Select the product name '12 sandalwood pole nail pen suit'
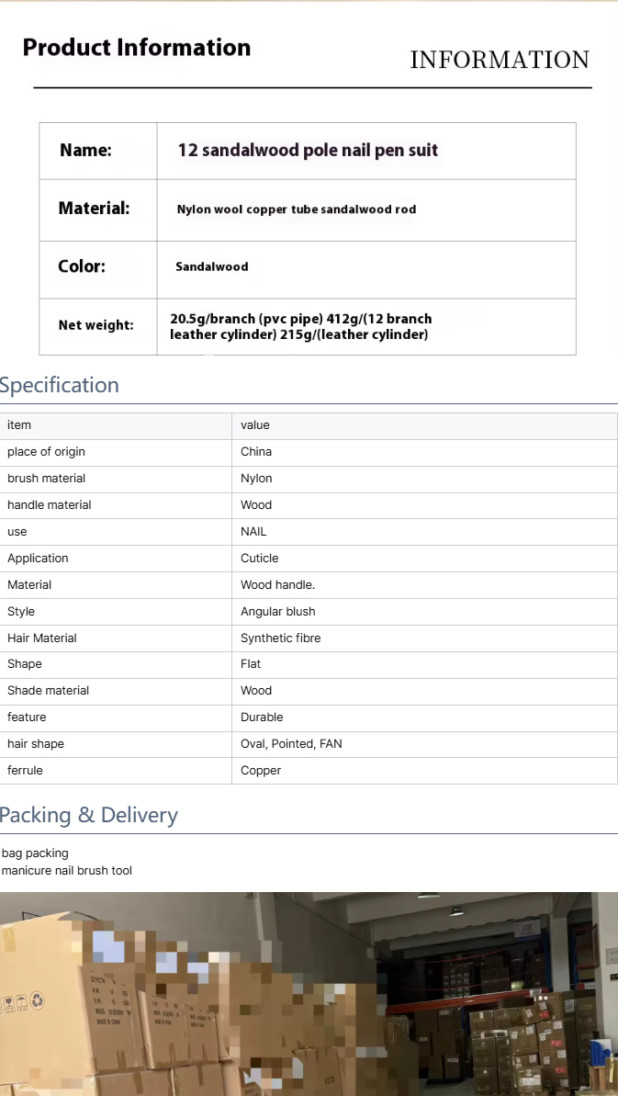618x1096 pixels. coord(308,150)
